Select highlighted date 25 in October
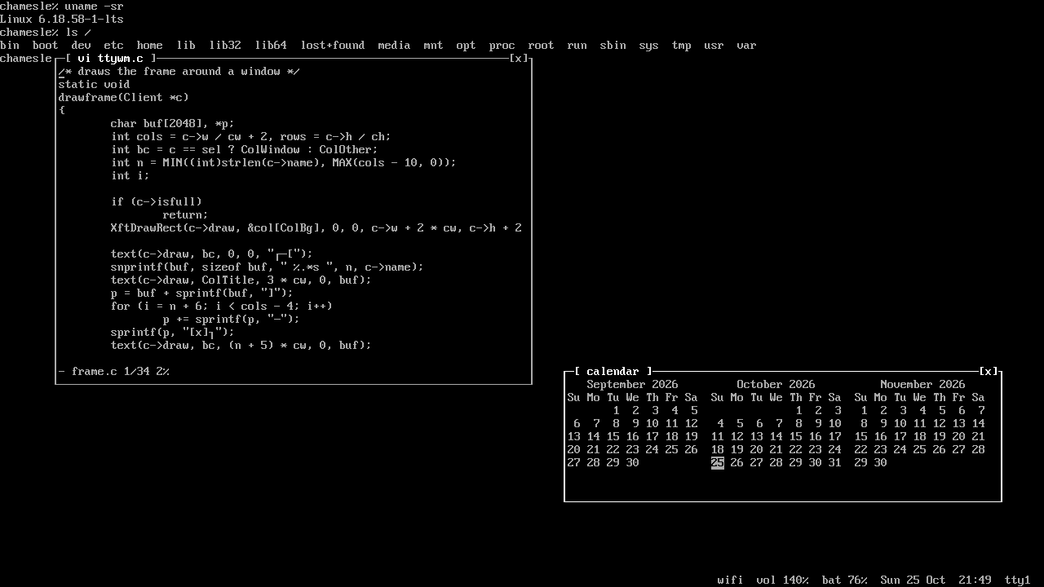 click(x=718, y=463)
